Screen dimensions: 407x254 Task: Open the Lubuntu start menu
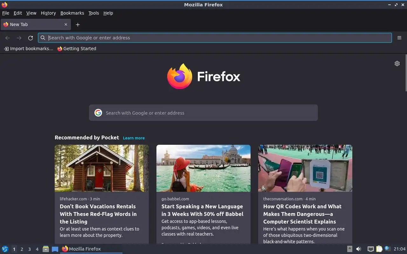[5, 249]
